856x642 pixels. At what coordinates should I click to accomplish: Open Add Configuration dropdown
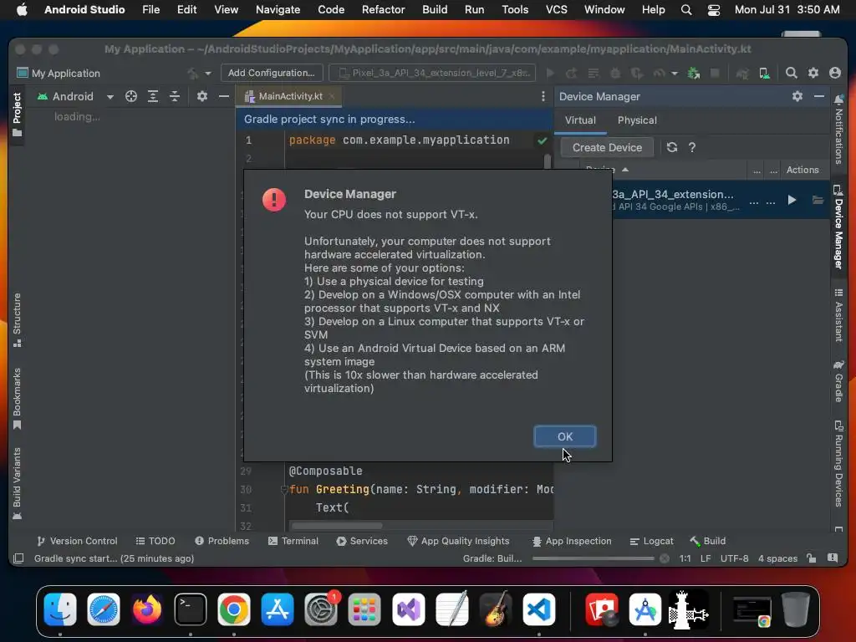pyautogui.click(x=272, y=73)
